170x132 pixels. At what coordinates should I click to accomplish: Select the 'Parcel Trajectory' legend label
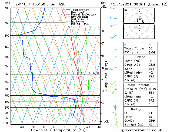(84, 14)
